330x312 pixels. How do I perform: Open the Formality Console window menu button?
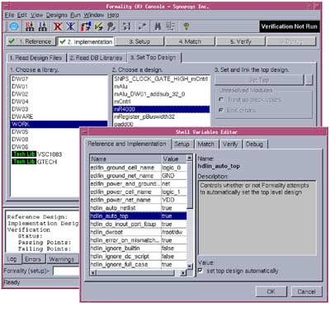click(7, 6)
